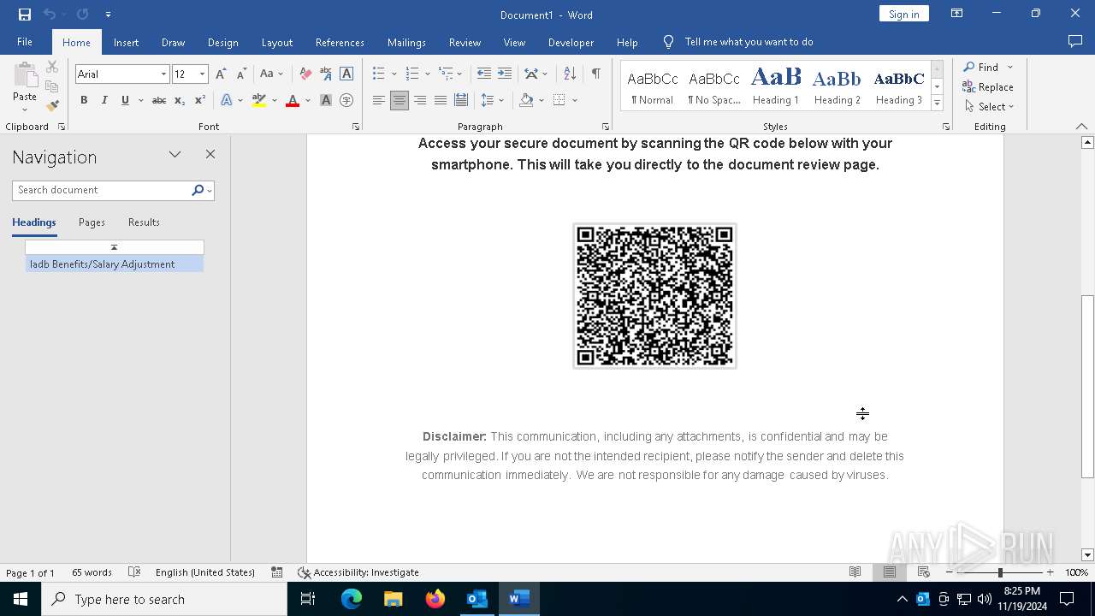Click the Search document input field

(x=102, y=190)
